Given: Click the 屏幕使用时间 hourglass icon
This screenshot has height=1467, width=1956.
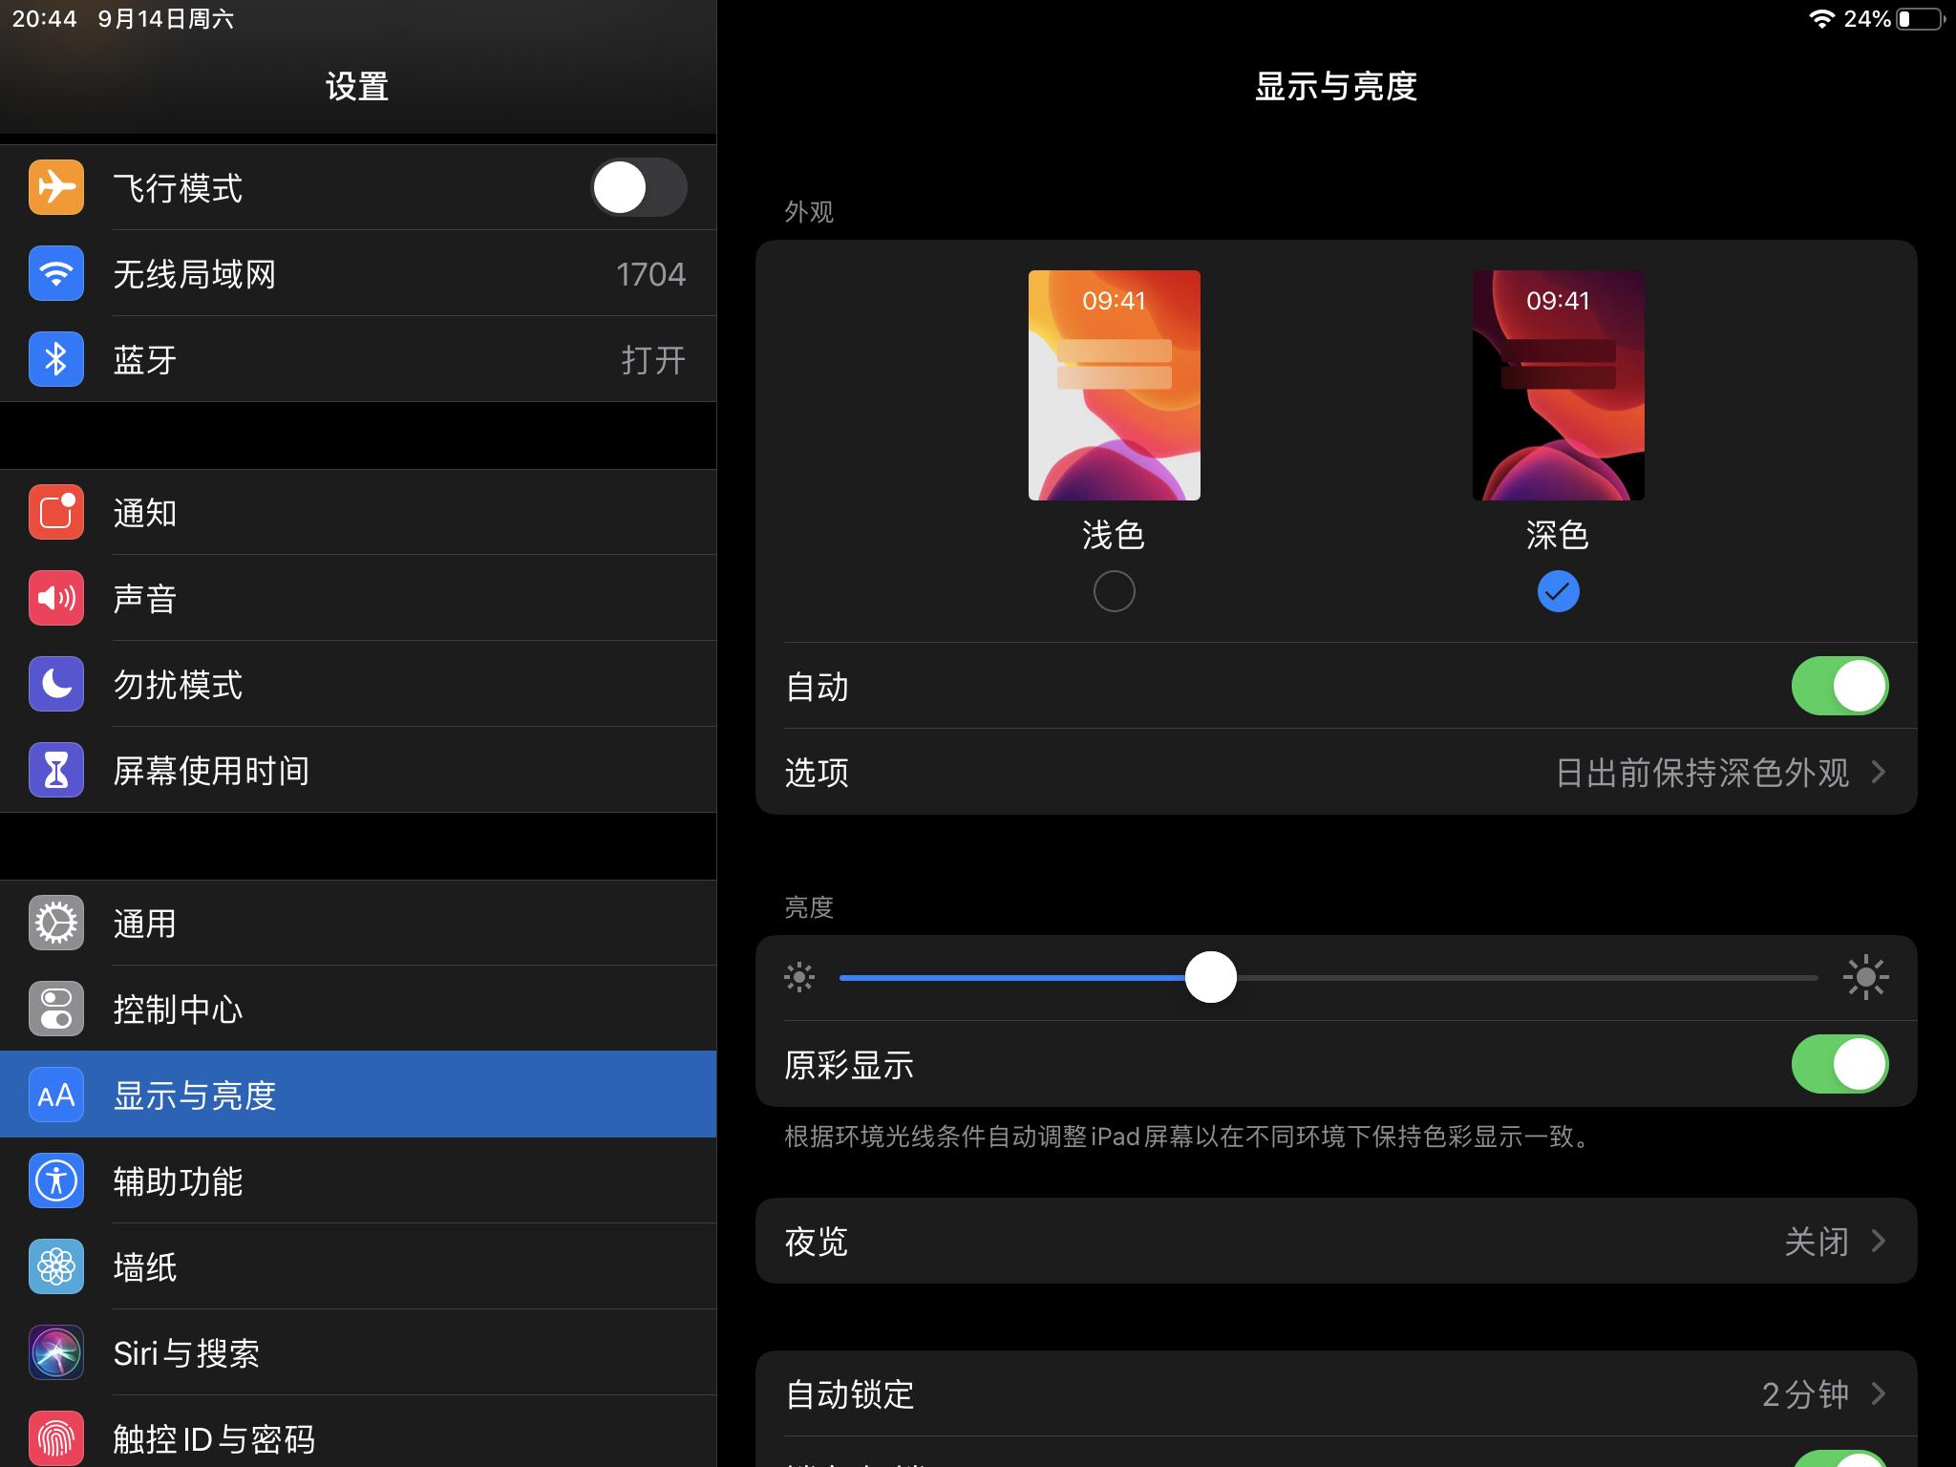Looking at the screenshot, I should coord(56,770).
